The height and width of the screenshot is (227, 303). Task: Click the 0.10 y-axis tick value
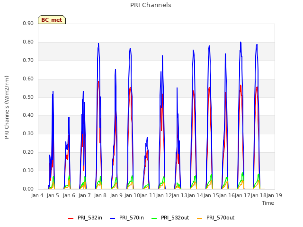pos(28,170)
